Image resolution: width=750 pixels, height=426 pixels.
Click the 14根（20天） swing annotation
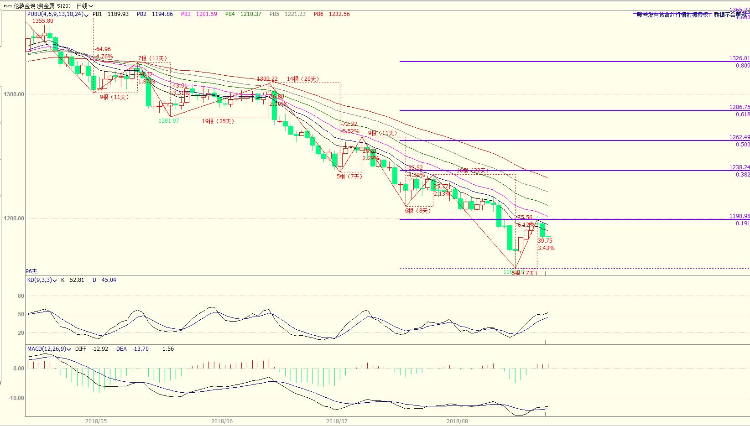point(303,79)
